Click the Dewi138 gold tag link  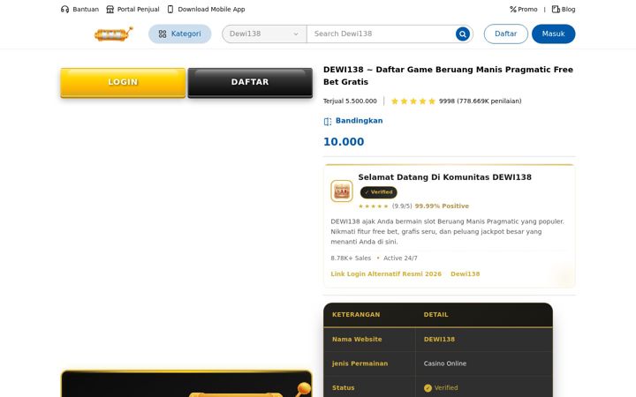(466, 274)
